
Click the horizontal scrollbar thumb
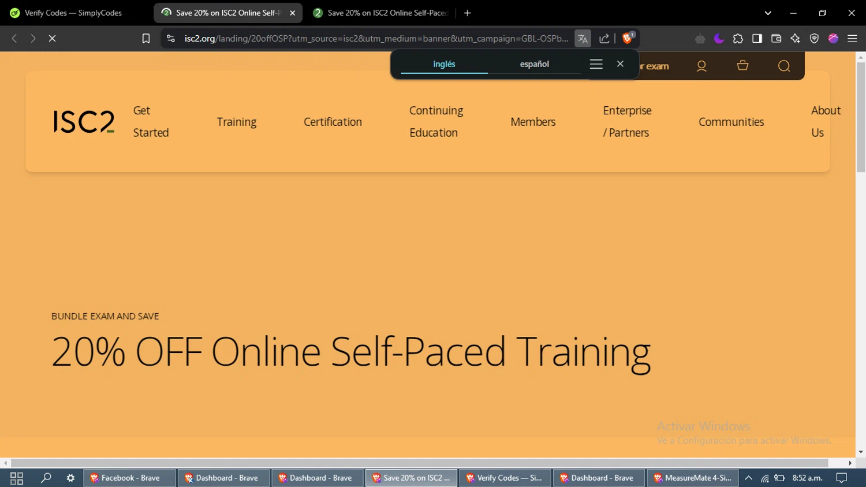pos(420,463)
